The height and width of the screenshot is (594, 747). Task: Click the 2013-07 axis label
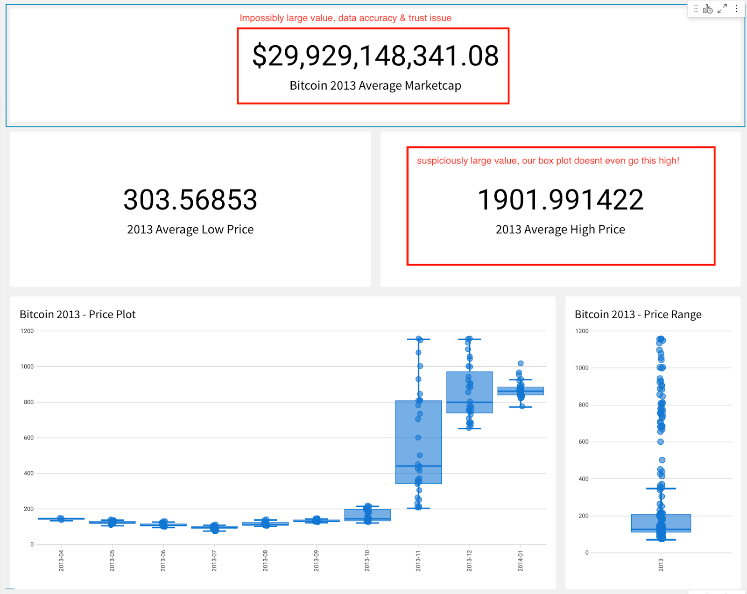(x=214, y=560)
